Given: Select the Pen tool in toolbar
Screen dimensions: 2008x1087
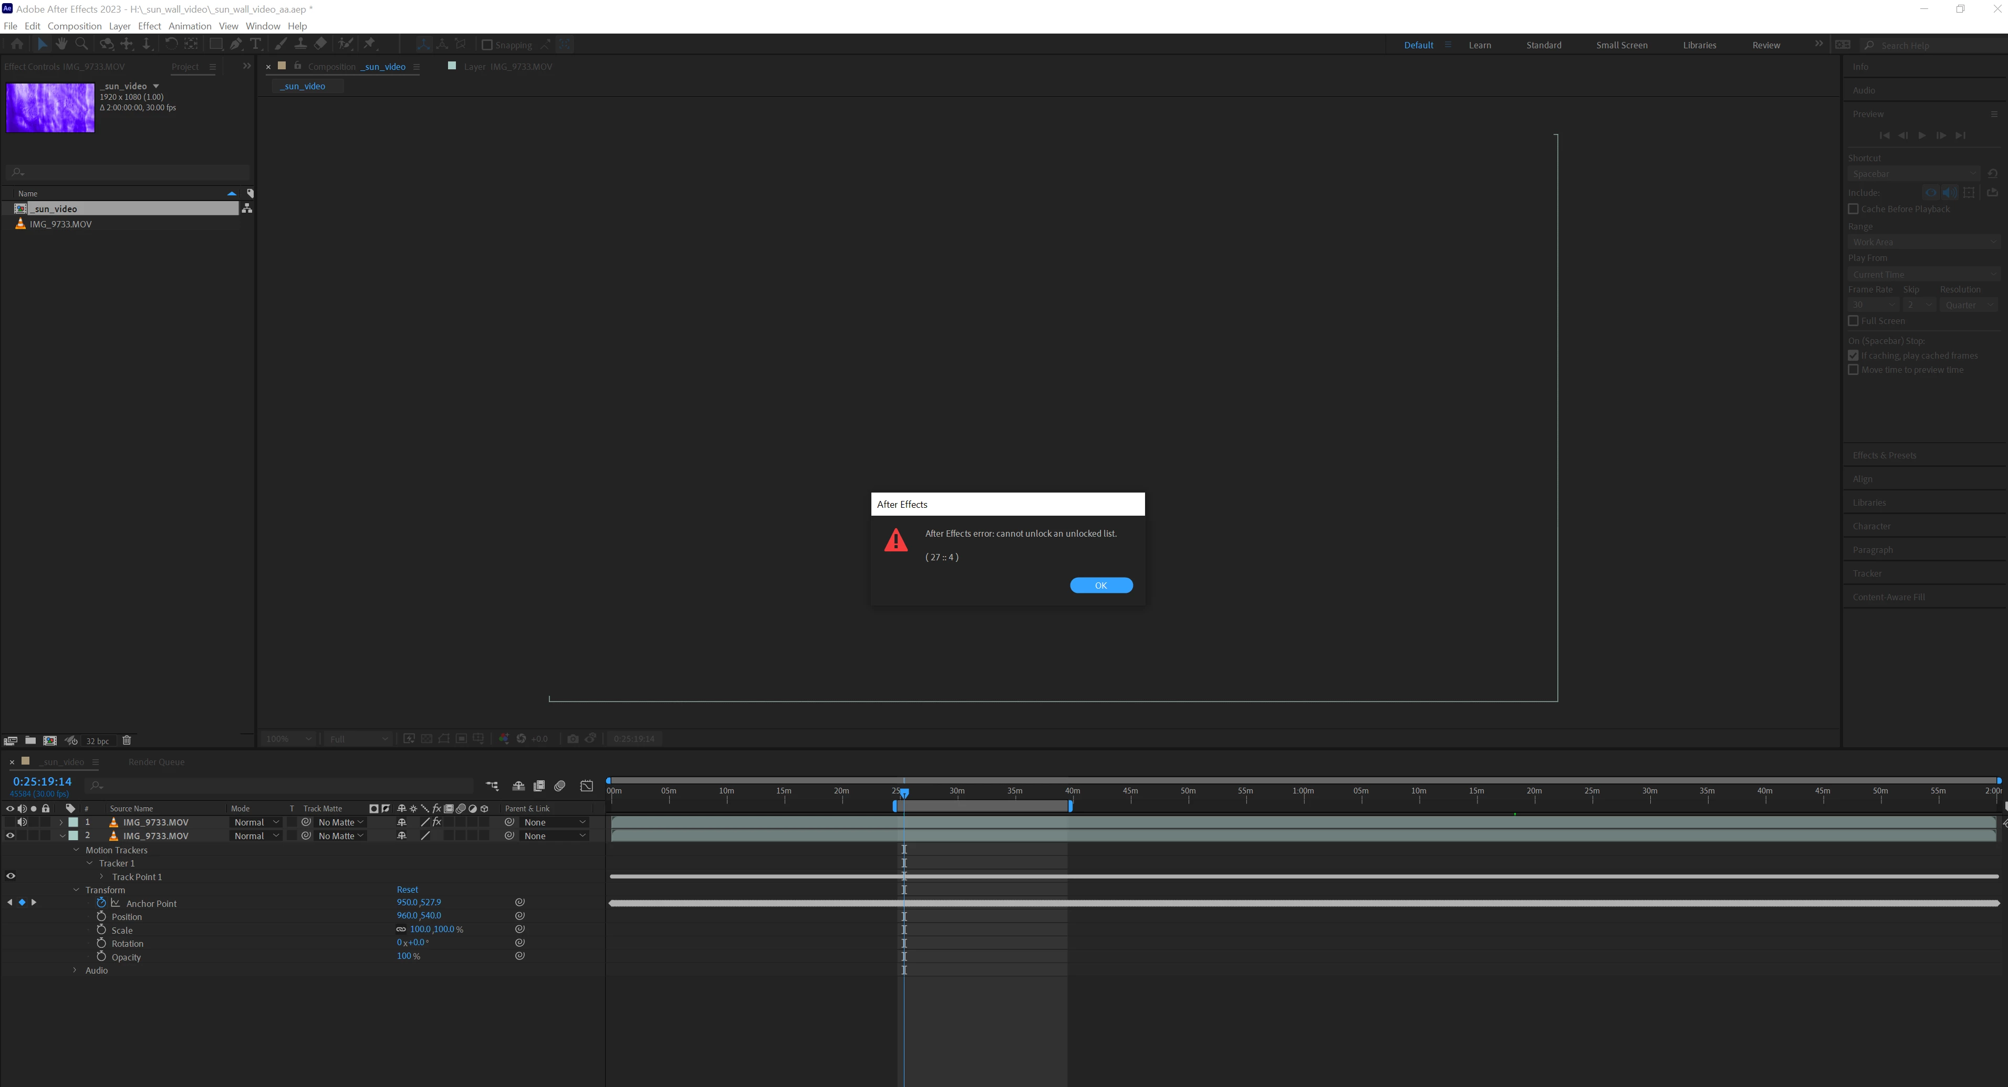Looking at the screenshot, I should [x=235, y=45].
